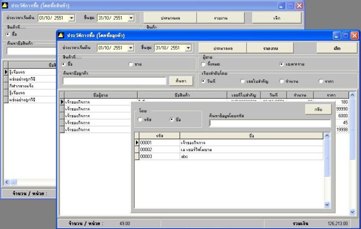The width and height of the screenshot is (361, 229).
Task: Click the 'ค้นหา' search button
Action: (180, 81)
